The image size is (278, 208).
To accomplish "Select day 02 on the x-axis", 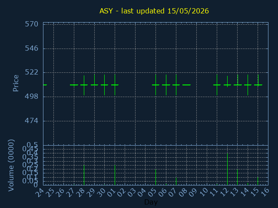I will click(x=122, y=192).
